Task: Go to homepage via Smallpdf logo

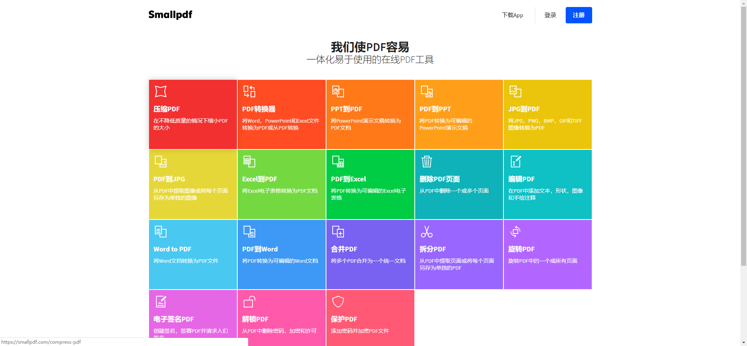Action: point(170,15)
